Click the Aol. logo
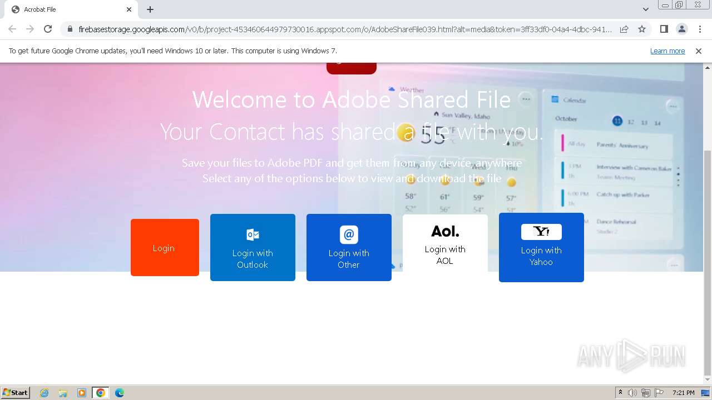 tap(445, 231)
